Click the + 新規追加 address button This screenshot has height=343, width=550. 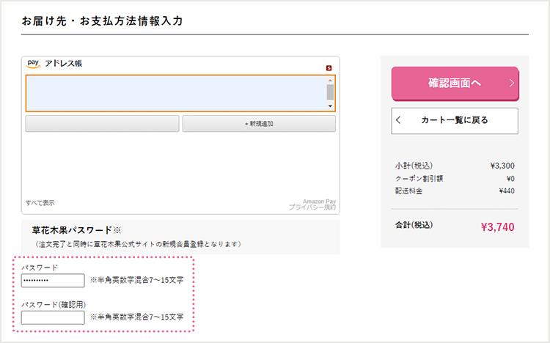pos(259,123)
